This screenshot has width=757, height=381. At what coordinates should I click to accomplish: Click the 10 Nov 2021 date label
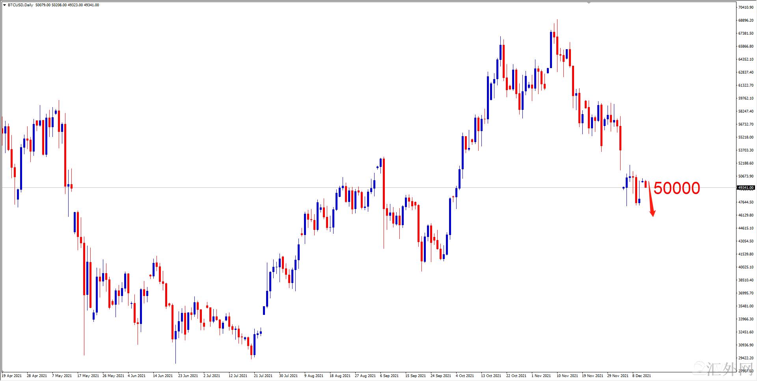click(567, 376)
